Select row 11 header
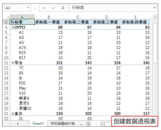Screen dimensions: 161x130 pos(6,63)
